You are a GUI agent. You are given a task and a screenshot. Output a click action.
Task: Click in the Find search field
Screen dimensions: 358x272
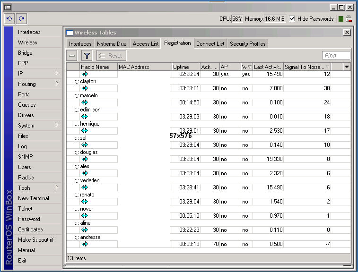pos(336,56)
